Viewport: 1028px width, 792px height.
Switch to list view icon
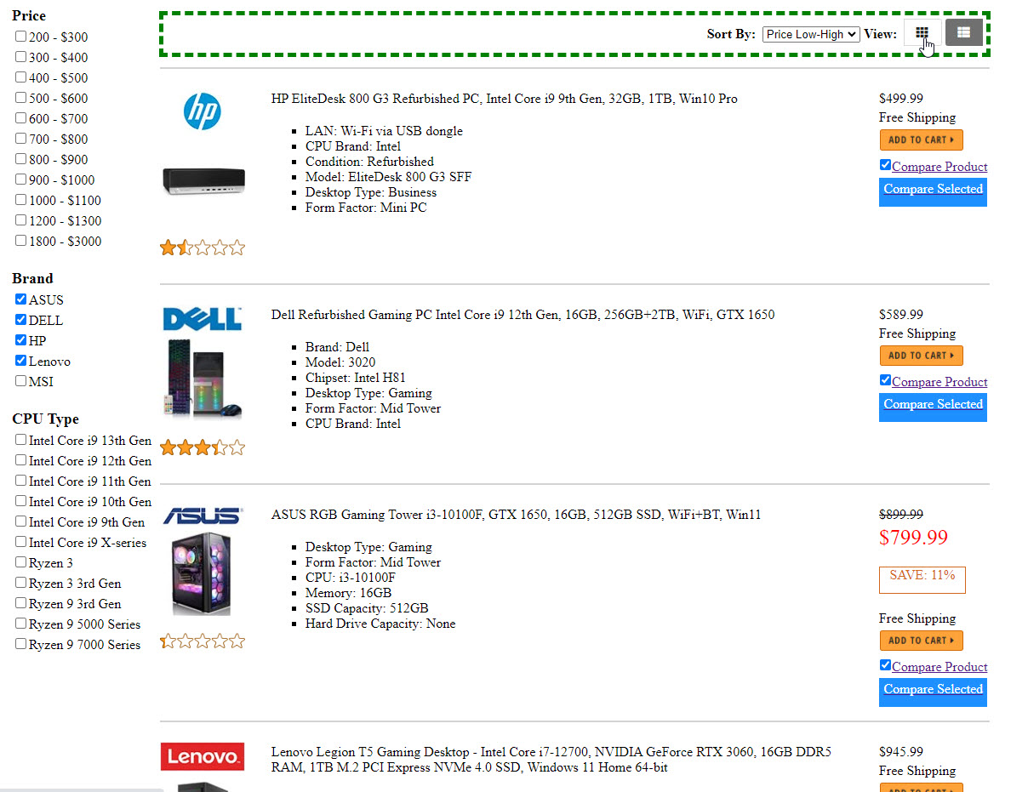(963, 32)
